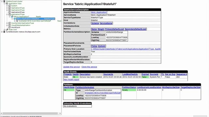209x117 pixels.
Task: Sort Health Events by Expired column
Action: 145,74
